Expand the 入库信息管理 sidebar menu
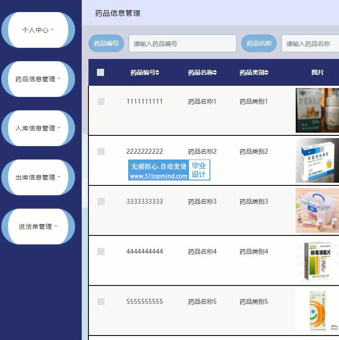Viewport: 339px width, 340px height. click(x=38, y=128)
